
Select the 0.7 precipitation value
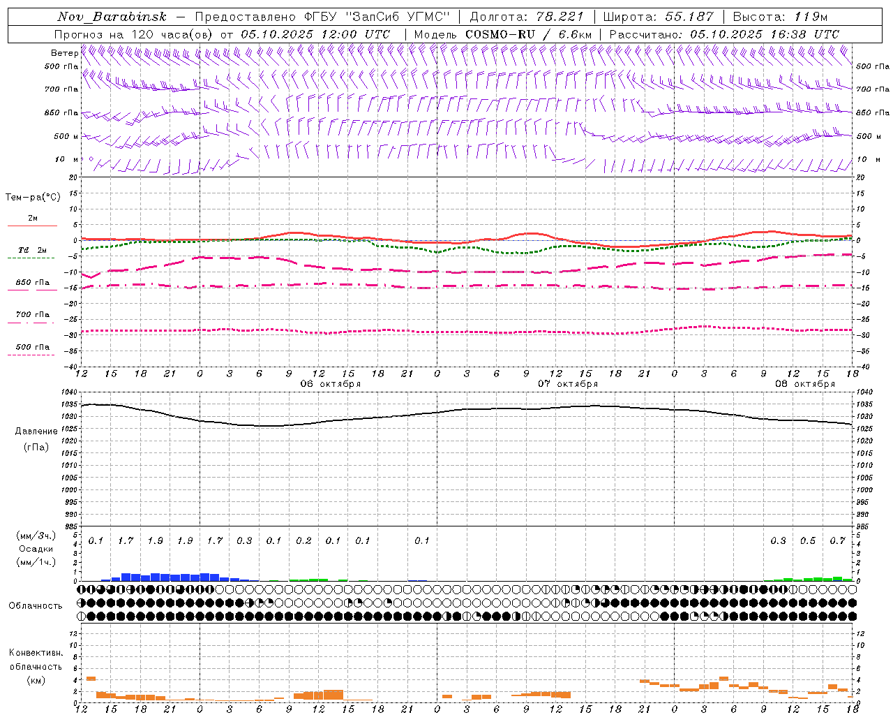(x=837, y=540)
